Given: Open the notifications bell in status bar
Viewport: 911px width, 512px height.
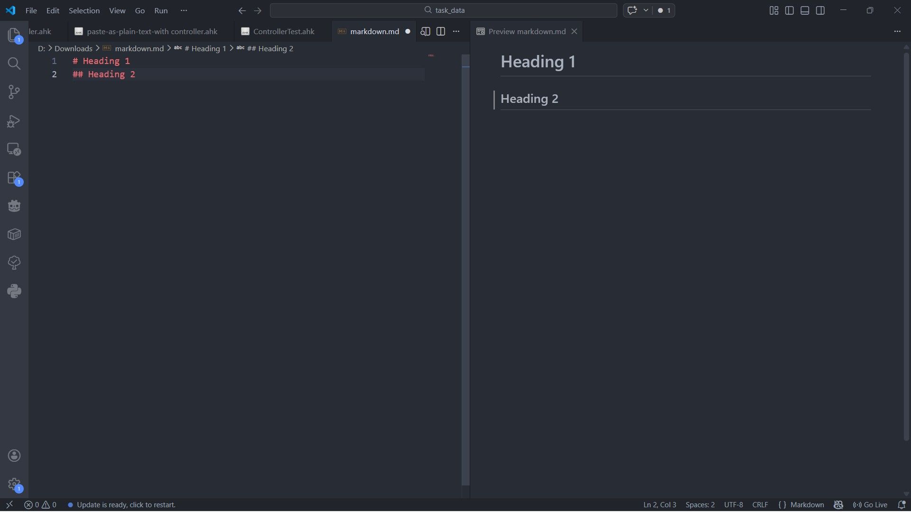Looking at the screenshot, I should [902, 505].
